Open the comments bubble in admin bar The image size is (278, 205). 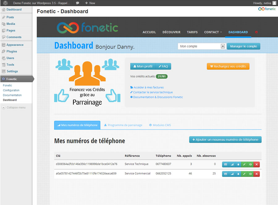tap(78, 3)
